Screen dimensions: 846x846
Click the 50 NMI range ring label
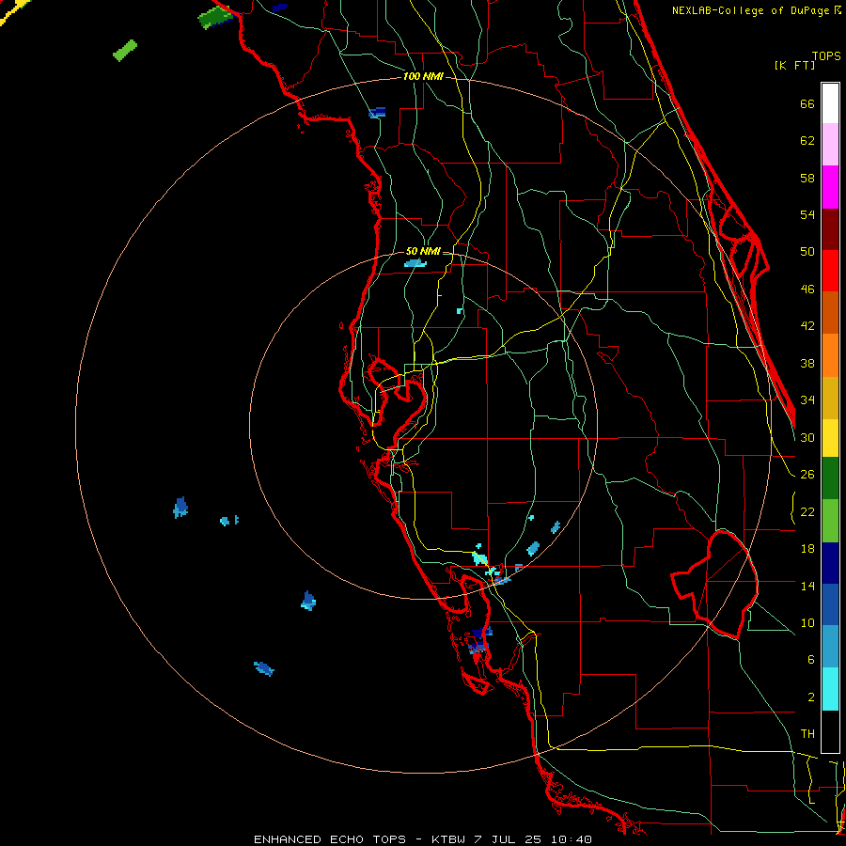(x=423, y=251)
